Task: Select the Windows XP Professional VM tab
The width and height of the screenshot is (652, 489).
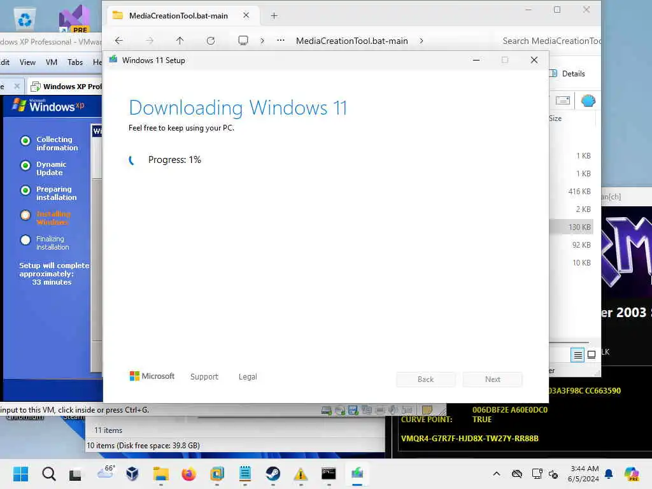Action: coord(66,87)
